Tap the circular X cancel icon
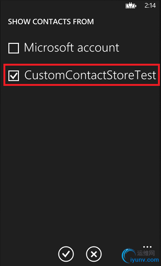The image size is (161, 266). (94, 254)
